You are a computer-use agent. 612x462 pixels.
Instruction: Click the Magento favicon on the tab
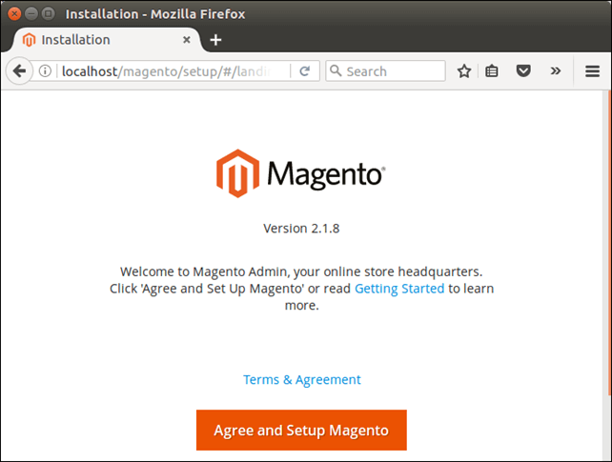(x=29, y=40)
